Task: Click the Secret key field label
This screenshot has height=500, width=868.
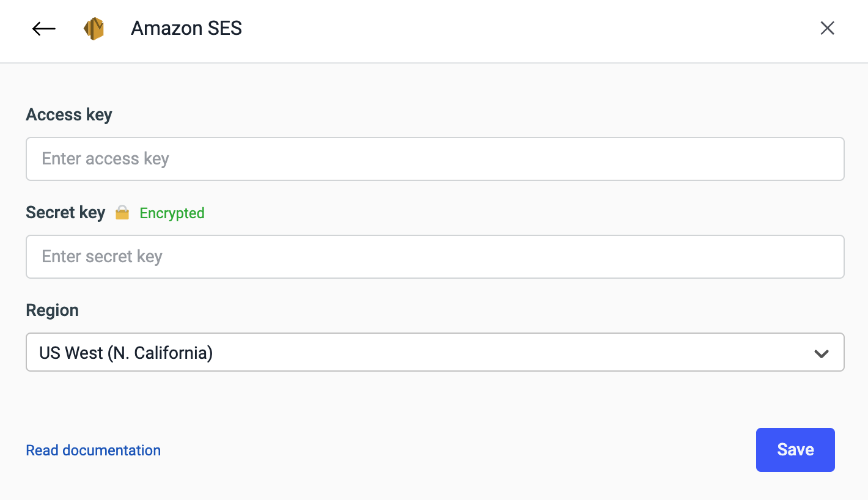Action: (65, 213)
